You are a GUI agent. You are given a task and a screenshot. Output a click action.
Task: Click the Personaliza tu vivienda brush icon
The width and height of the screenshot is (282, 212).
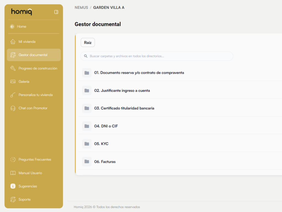tap(13, 95)
